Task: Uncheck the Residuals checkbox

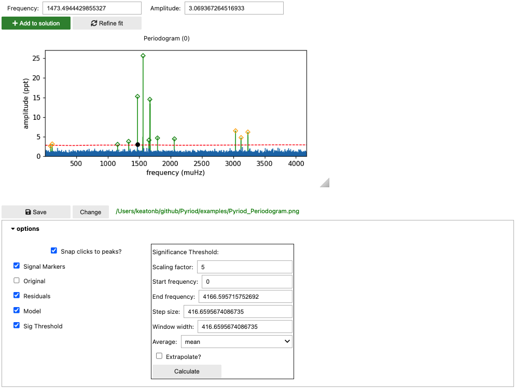Action: pyautogui.click(x=17, y=295)
